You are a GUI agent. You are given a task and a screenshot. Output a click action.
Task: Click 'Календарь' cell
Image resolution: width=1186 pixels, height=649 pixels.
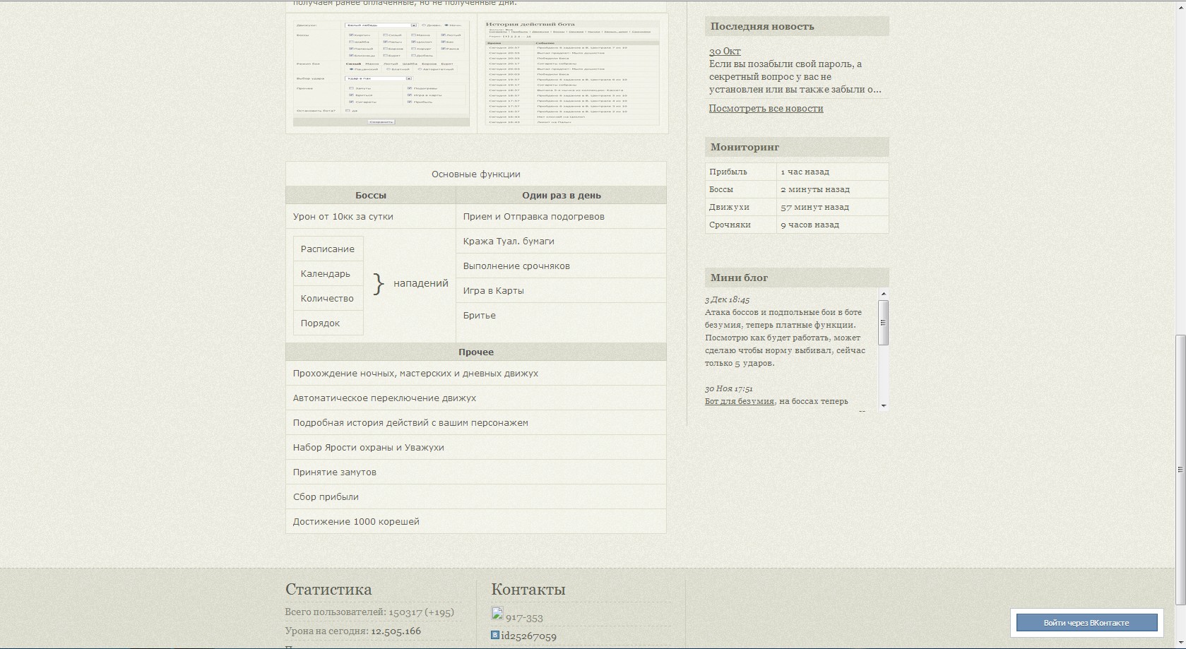click(x=328, y=273)
